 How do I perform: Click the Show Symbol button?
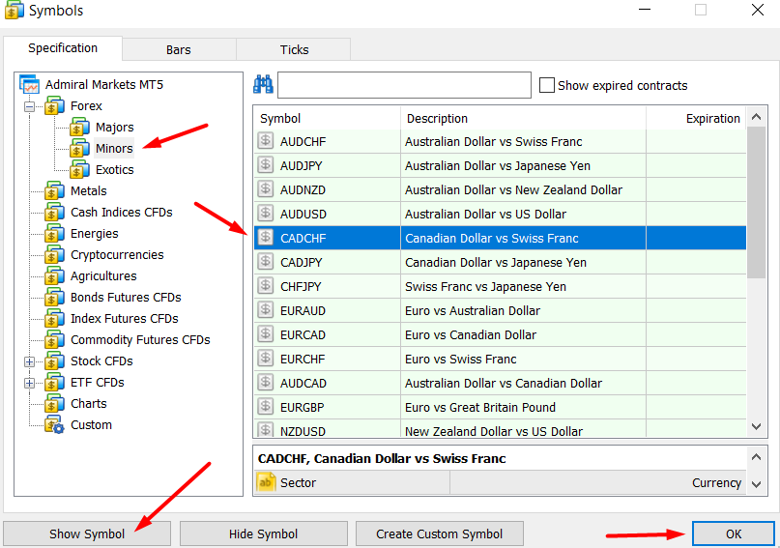click(x=87, y=534)
